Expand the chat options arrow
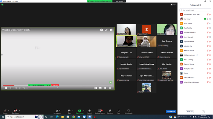 (73, 111)
